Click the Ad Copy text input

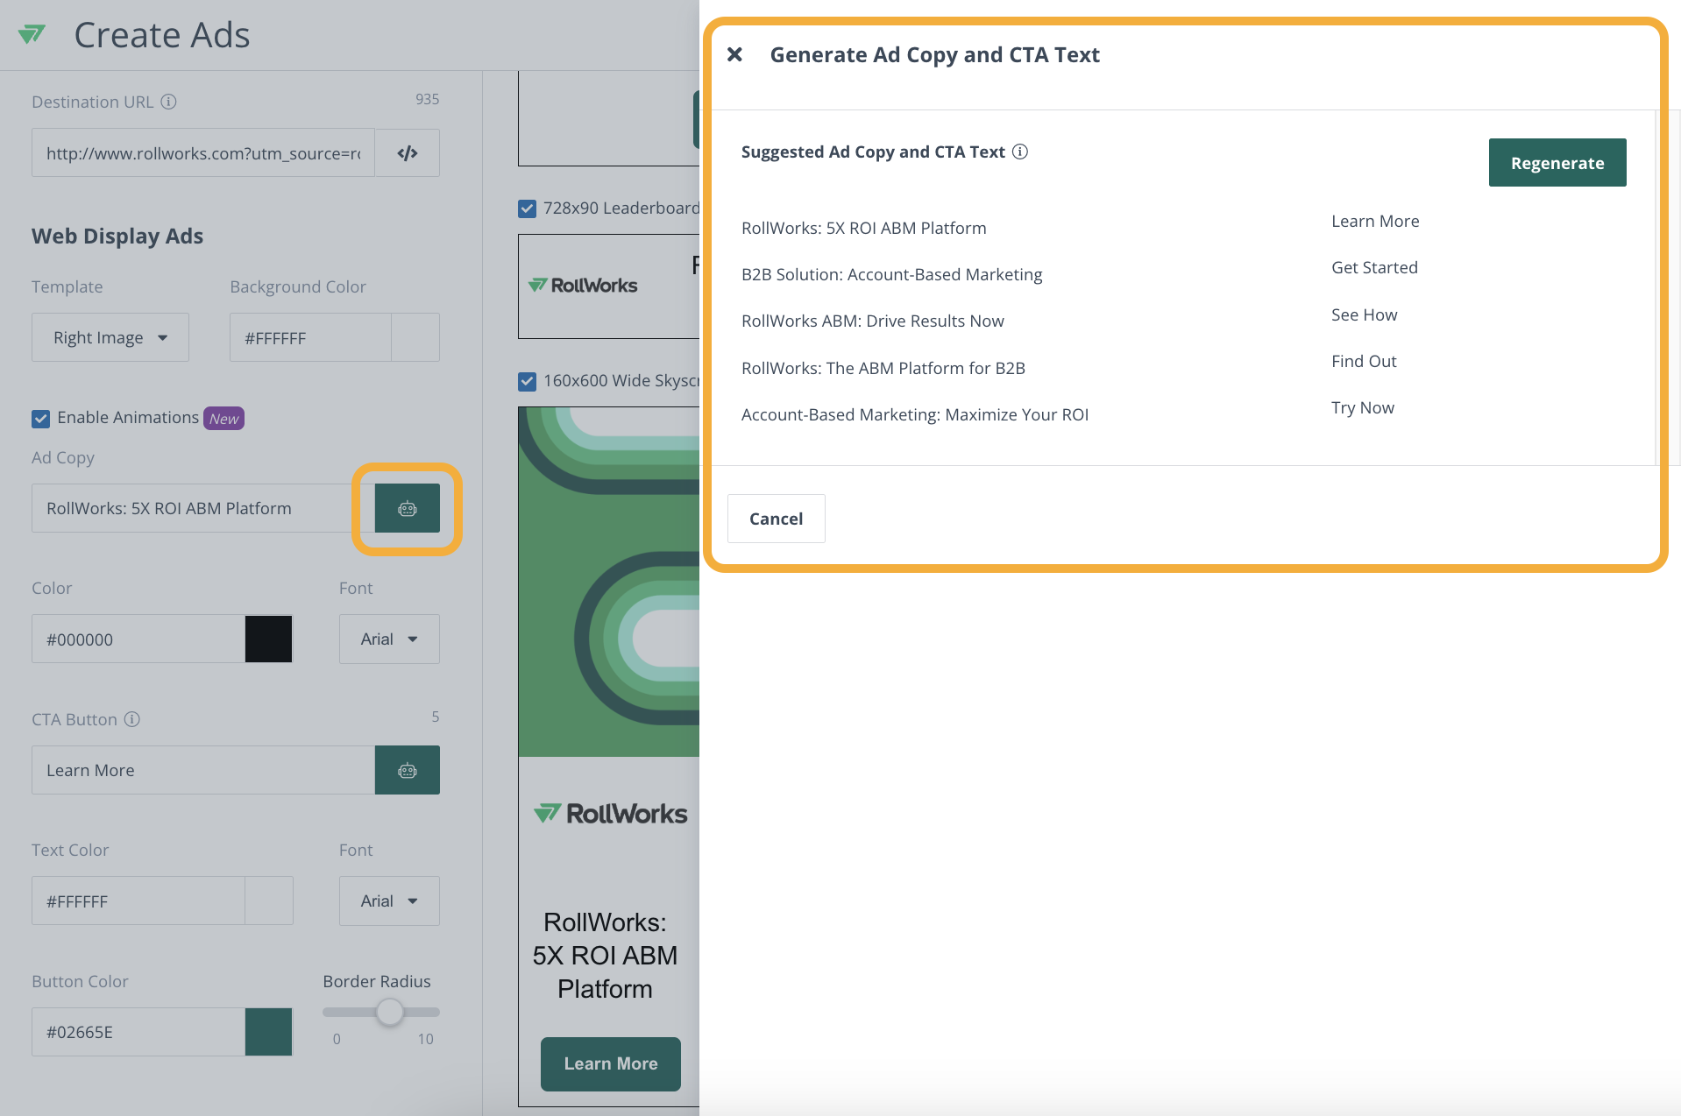pos(203,508)
